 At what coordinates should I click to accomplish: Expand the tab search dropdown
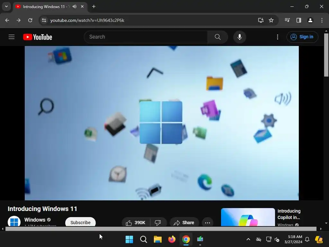(6, 6)
